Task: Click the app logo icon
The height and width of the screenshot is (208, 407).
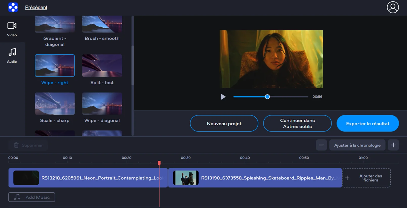Action: pos(13,7)
